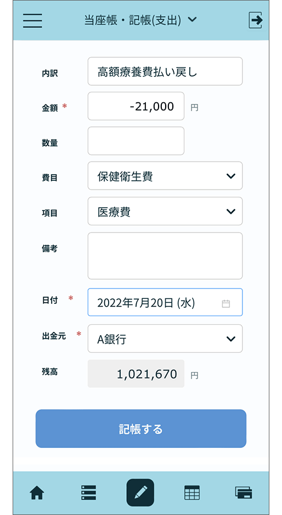Focus the 内訳 text field
Image resolution: width=282 pixels, height=515 pixels.
pos(165,71)
